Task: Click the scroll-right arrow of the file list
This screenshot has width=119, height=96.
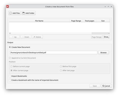Action: coord(109,33)
